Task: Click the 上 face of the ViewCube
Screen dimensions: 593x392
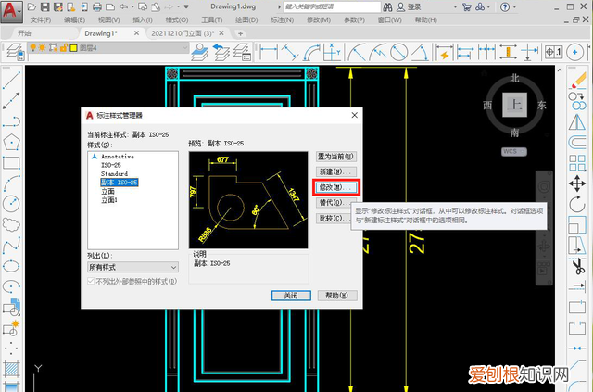Action: (516, 105)
